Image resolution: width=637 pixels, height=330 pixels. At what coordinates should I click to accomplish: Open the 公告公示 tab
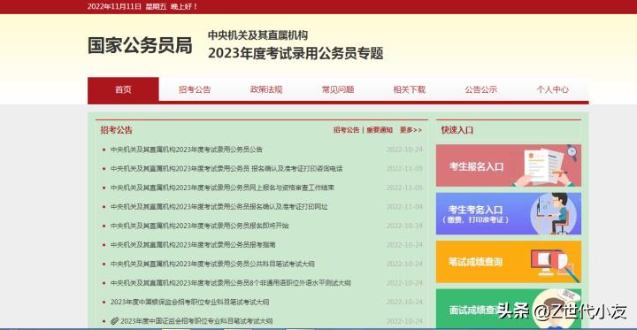tap(481, 89)
